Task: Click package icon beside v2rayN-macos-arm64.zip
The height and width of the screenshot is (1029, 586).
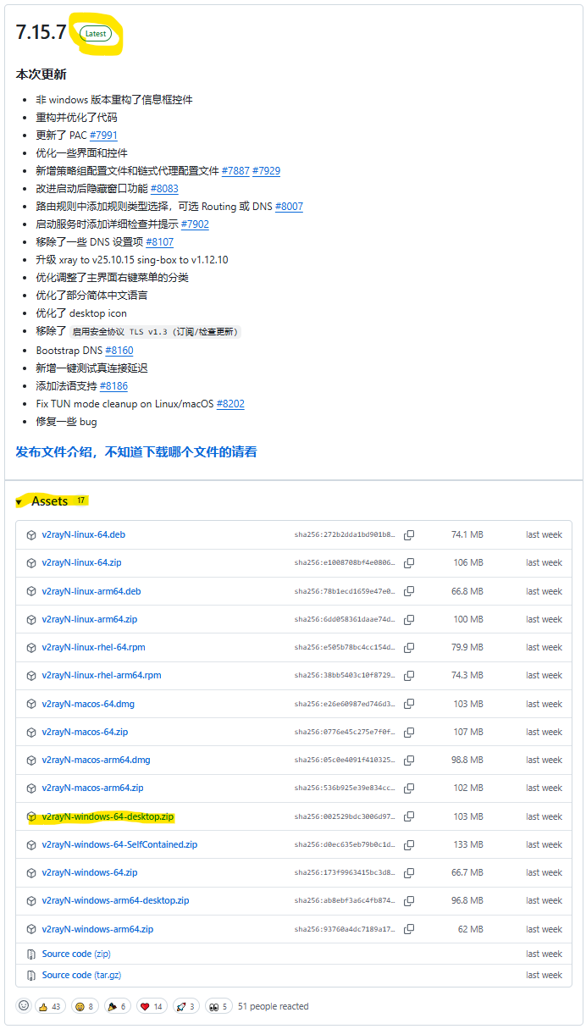Action: (x=31, y=788)
